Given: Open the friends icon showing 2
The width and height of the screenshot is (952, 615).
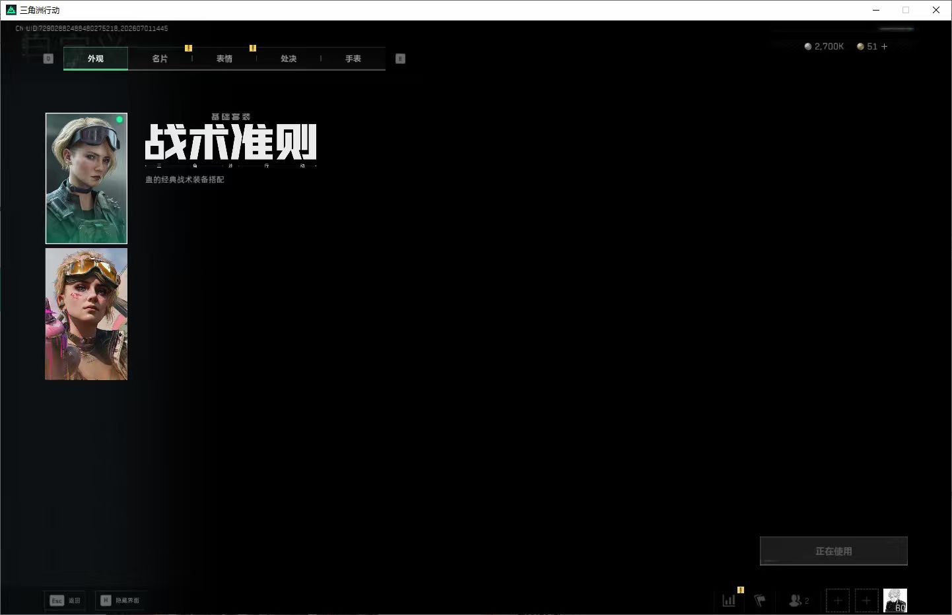Looking at the screenshot, I should click(799, 600).
